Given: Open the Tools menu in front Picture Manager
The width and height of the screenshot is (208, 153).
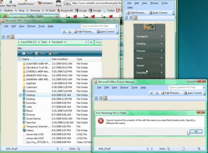Looking at the screenshot, I should coord(135,87).
